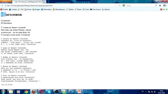Open the Action Center flag tray icon
This screenshot has height=94, width=168.
(x=149, y=92)
